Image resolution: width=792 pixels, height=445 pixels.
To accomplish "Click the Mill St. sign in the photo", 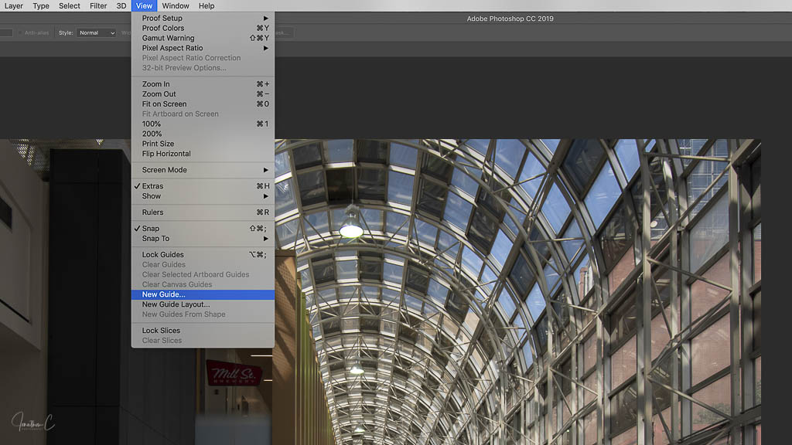I will (233, 375).
